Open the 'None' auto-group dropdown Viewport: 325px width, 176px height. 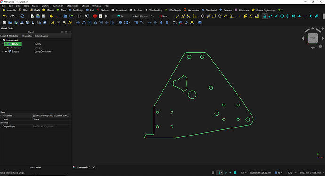tap(163, 16)
